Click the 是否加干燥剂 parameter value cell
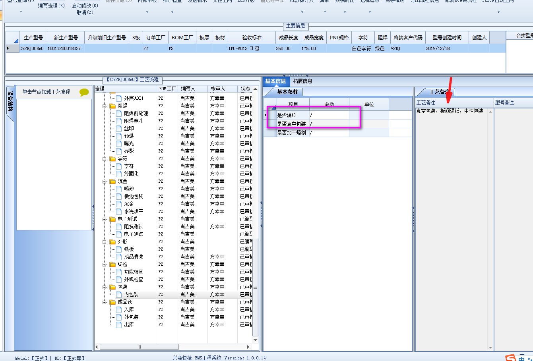This screenshot has width=533, height=361. (x=329, y=133)
